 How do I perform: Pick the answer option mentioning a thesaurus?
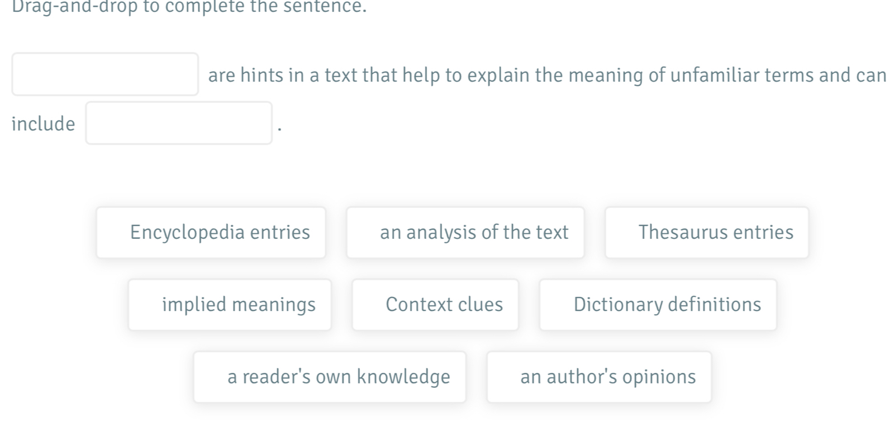[706, 232]
